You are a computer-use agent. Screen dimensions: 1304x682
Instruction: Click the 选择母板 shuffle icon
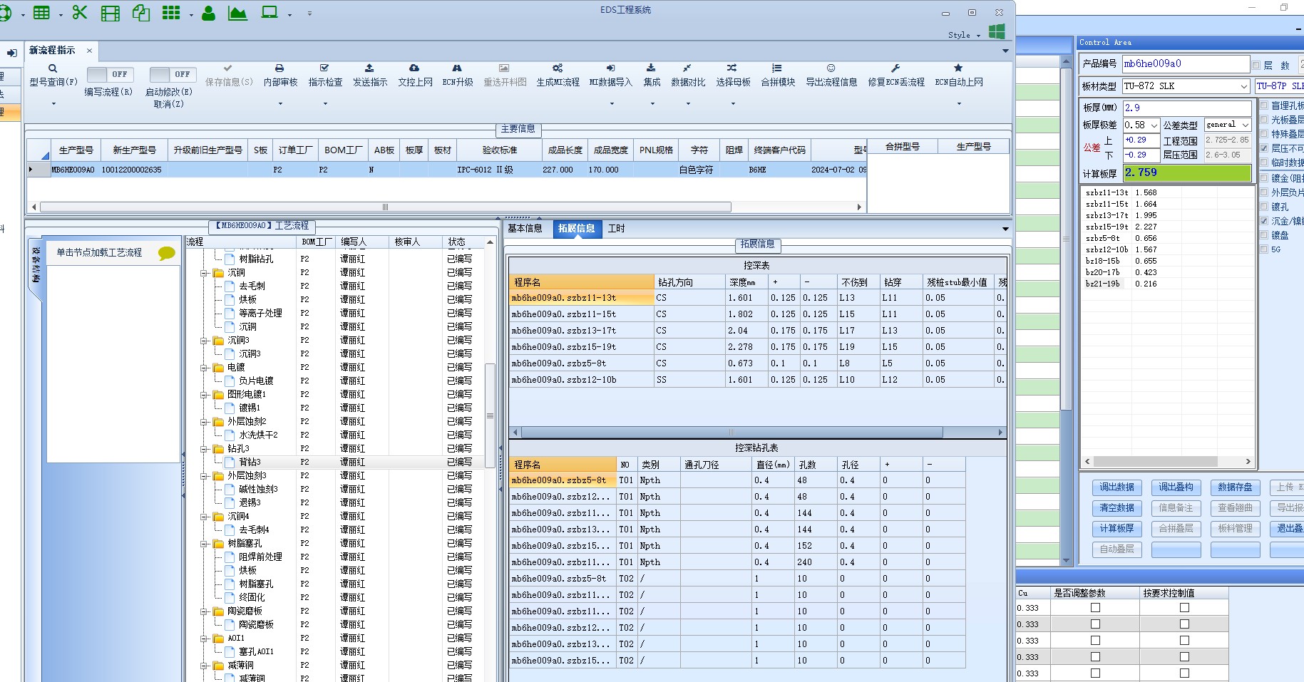click(732, 68)
